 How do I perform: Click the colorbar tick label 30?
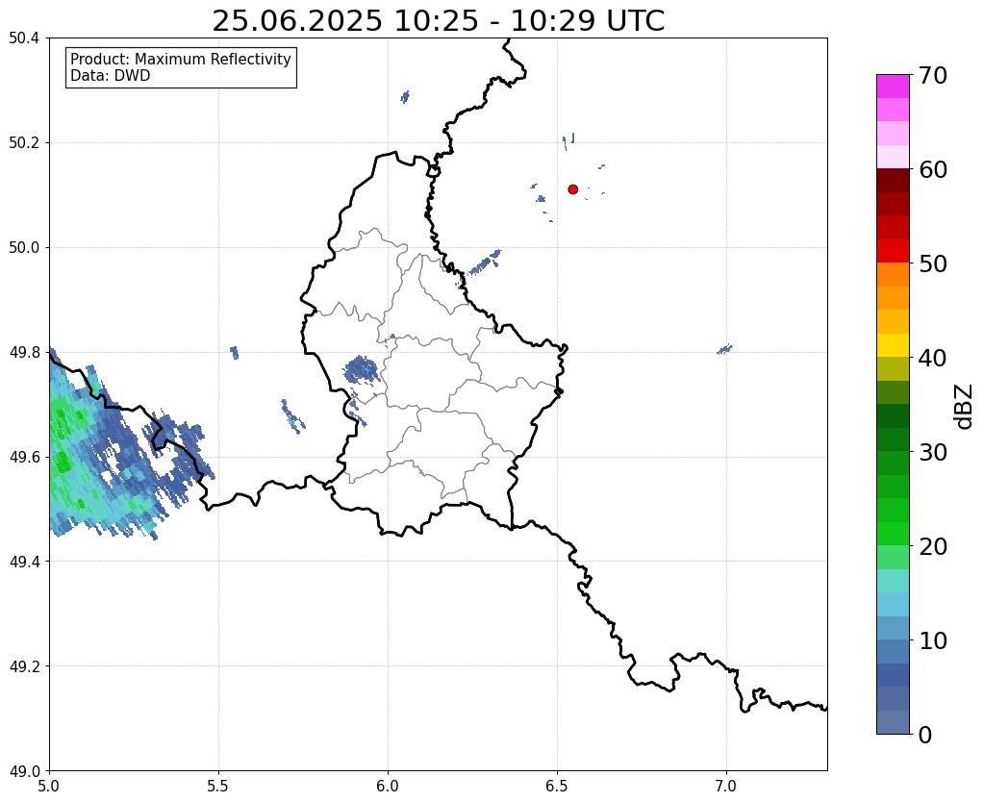[933, 452]
